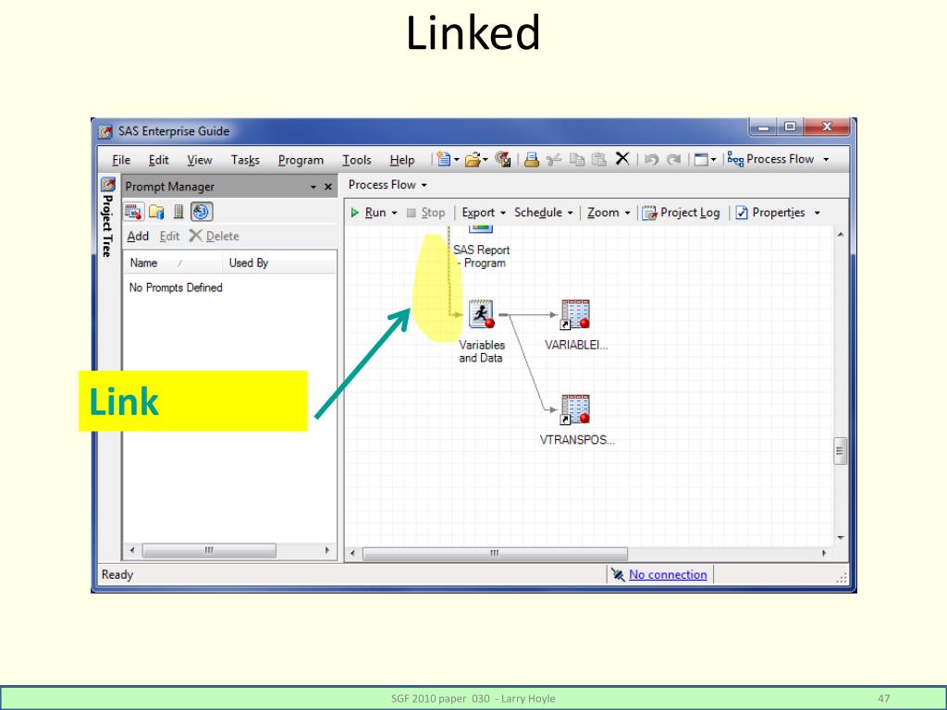The height and width of the screenshot is (710, 947).
Task: Click the Stop button
Action: click(426, 213)
